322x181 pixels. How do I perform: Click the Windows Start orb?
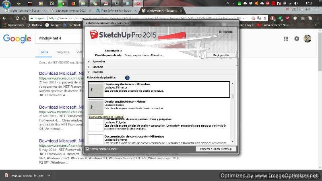pos(6,4)
